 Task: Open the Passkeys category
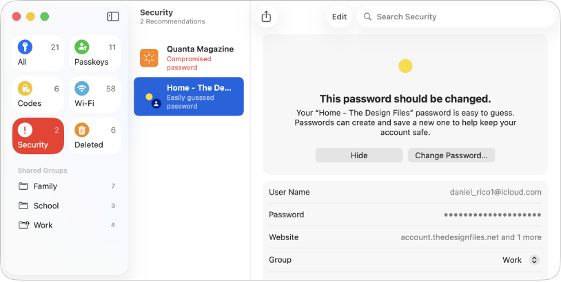95,54
